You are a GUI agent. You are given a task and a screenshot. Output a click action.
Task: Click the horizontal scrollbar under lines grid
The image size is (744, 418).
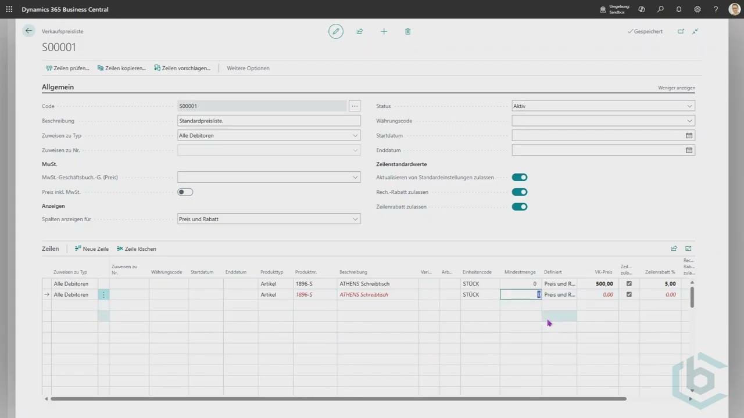coord(337,399)
